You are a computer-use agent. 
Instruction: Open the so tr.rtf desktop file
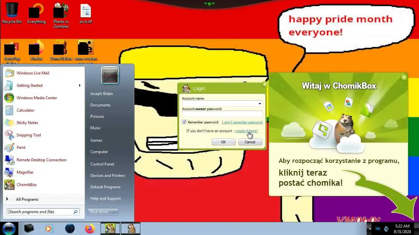[x=86, y=13]
